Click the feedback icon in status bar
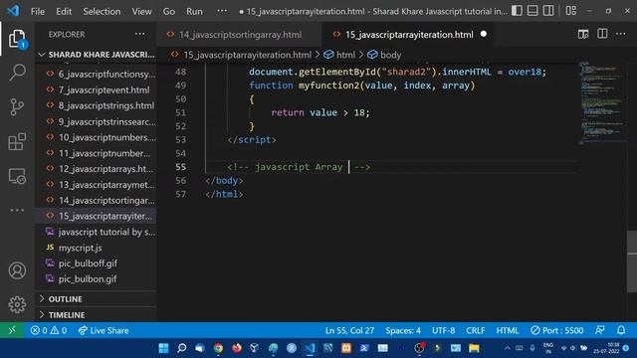637x358 pixels. tap(599, 330)
